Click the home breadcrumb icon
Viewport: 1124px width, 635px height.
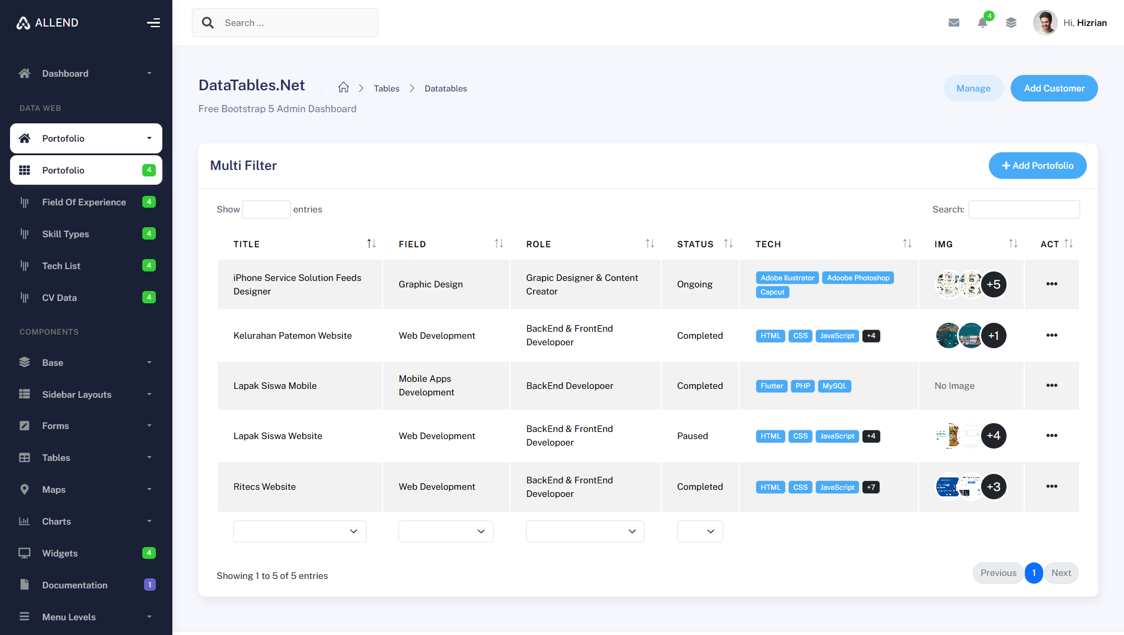point(343,88)
